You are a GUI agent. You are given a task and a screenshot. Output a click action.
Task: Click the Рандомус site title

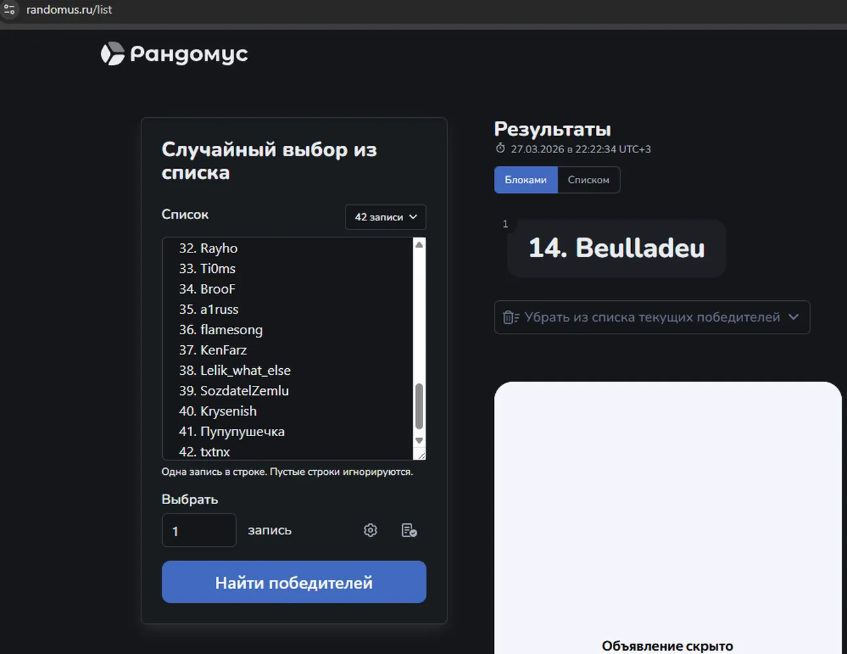189,54
